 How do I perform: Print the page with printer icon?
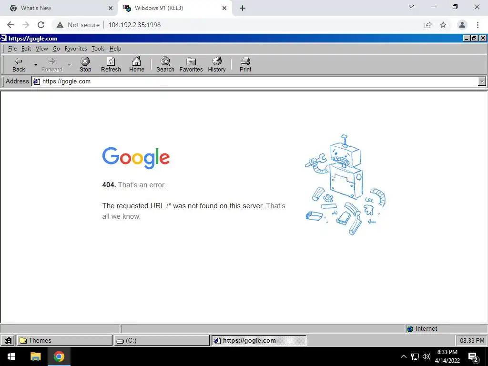[x=245, y=65]
